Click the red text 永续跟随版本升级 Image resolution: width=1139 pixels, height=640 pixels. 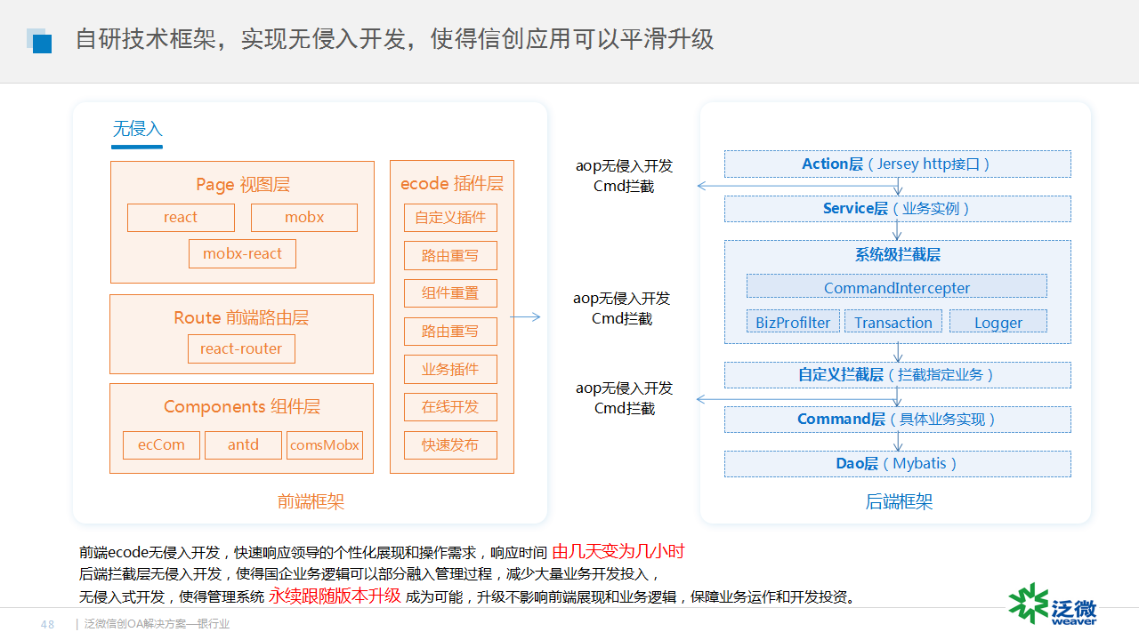335,596
